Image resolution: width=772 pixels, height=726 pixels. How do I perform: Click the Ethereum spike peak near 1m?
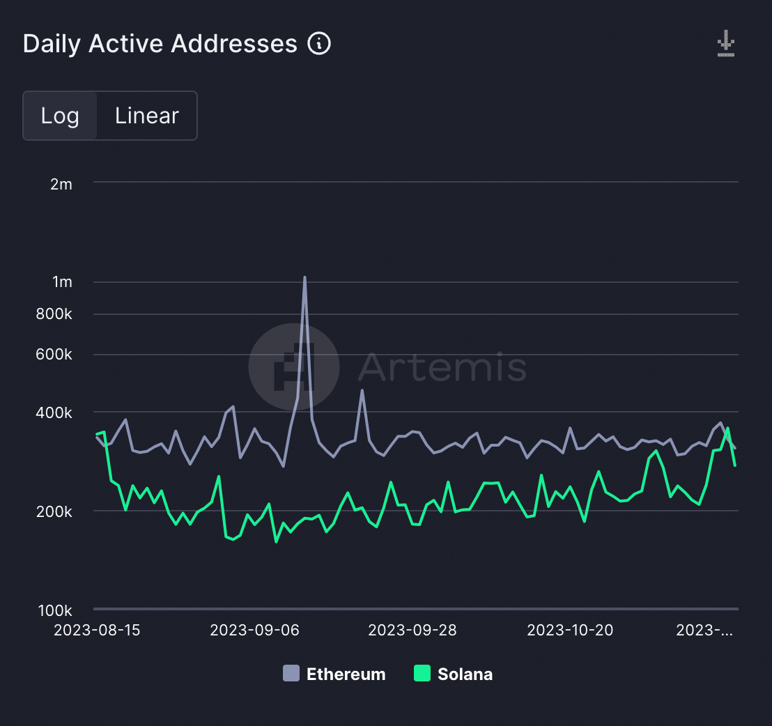coord(304,277)
